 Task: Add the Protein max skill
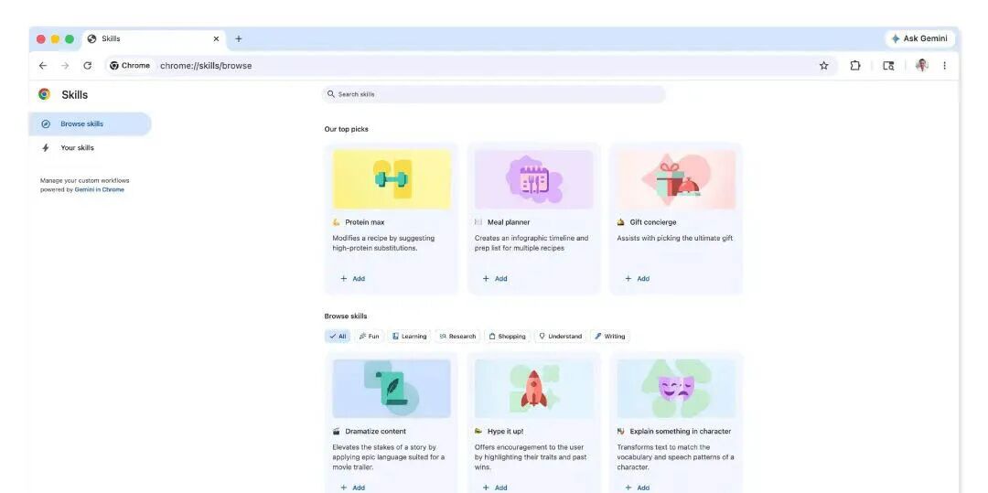[x=353, y=279]
